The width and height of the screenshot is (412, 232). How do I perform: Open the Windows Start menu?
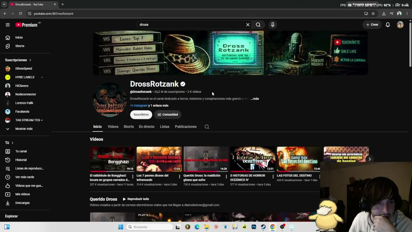pyautogui.click(x=121, y=227)
